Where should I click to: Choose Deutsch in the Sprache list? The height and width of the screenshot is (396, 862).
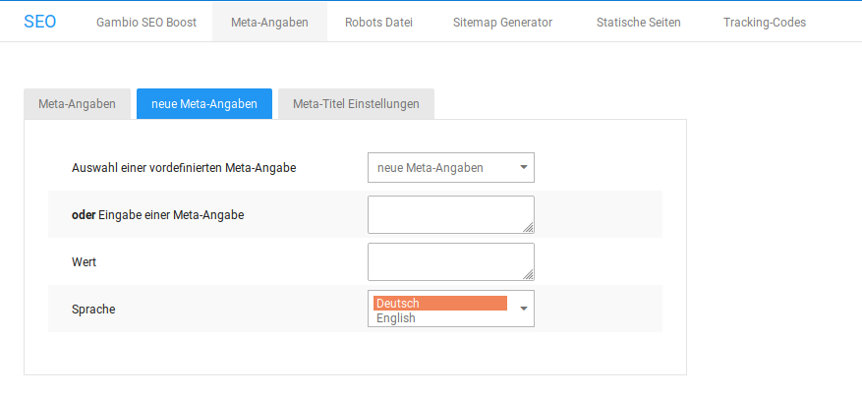coord(439,304)
